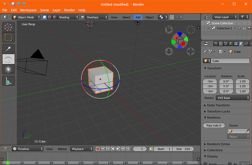Click the Pass Index field
This screenshot has width=252, height=165.
click(214, 125)
